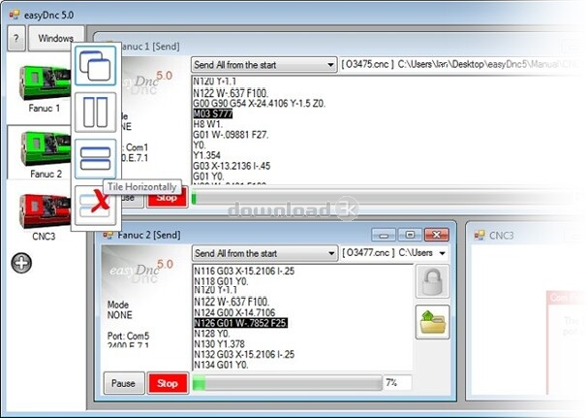588x418 pixels.
Task: Click the Fanuc 2 window title icon
Action: point(108,235)
